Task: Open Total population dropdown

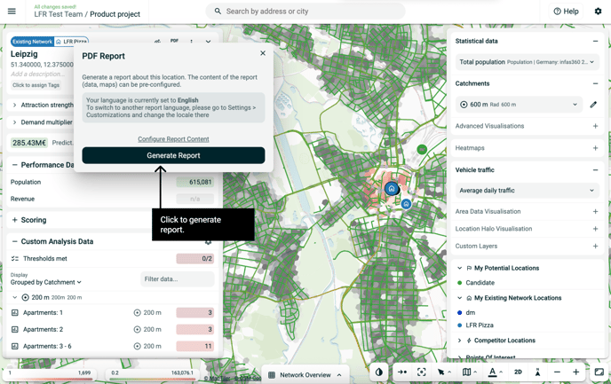Action: click(x=527, y=62)
